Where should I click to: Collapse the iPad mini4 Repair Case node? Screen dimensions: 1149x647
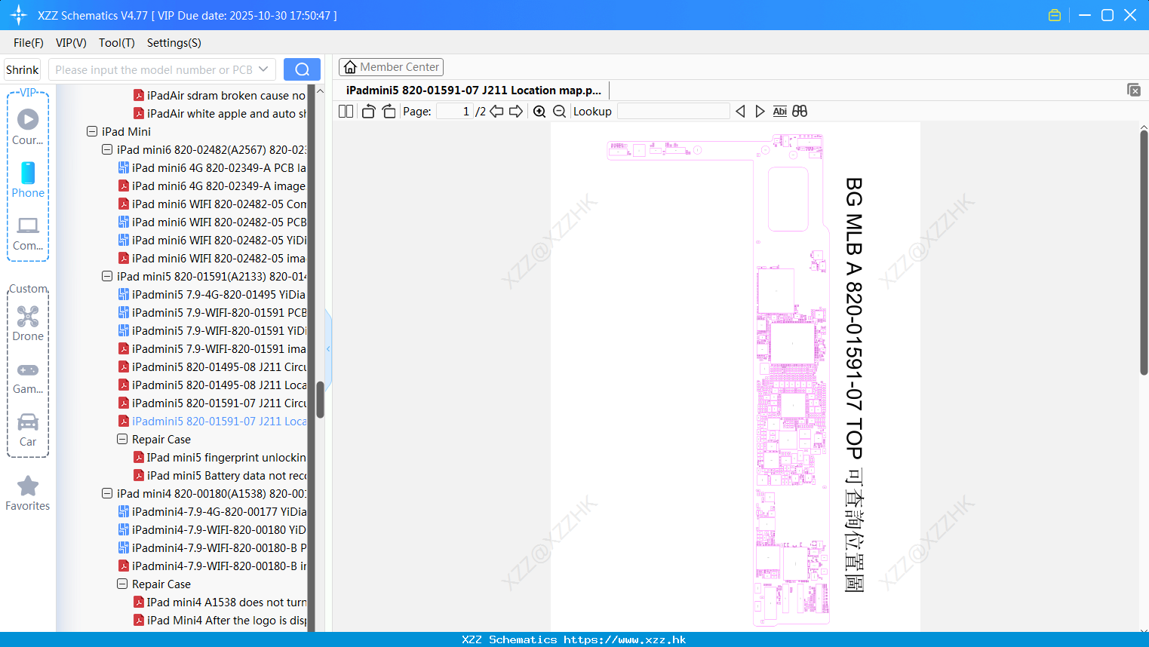[122, 584]
